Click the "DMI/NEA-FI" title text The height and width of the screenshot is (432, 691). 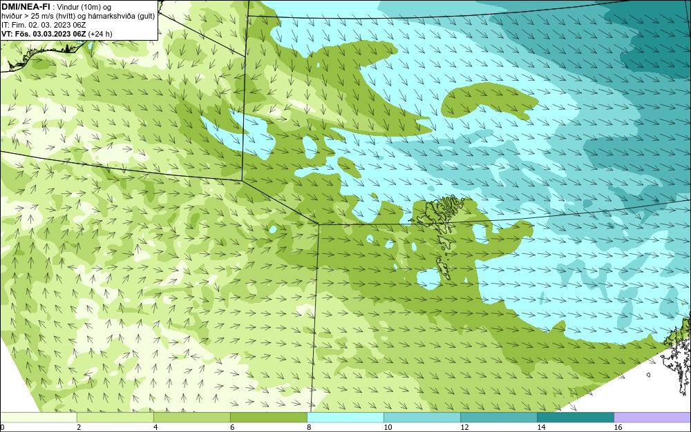26,6
